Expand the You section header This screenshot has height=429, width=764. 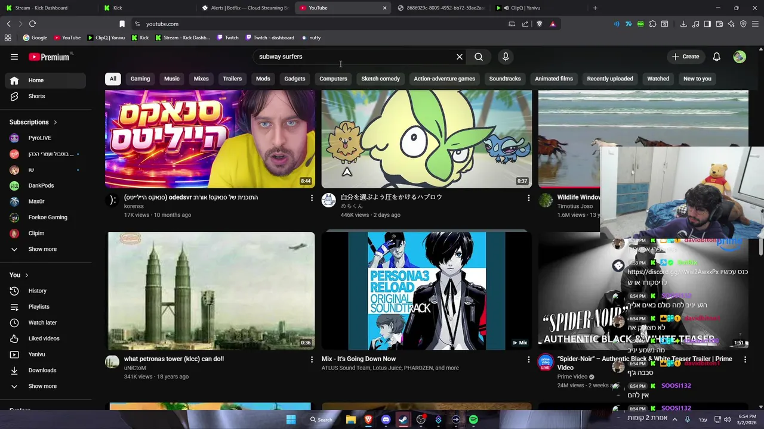point(19,275)
